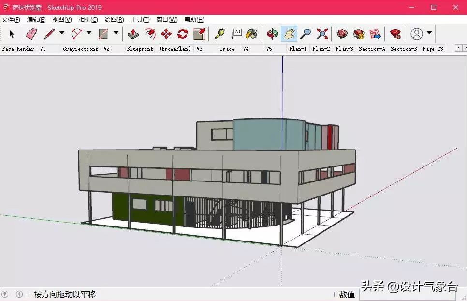Switch to the Plan-2 scene tab

321,49
